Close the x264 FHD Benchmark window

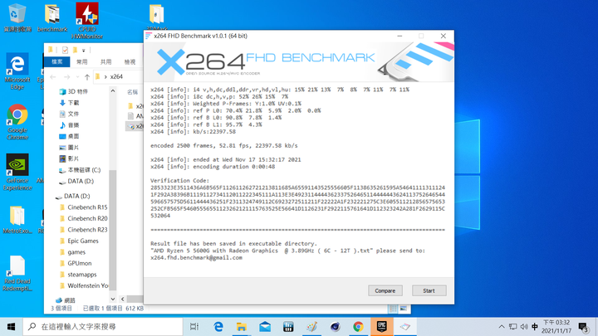(444, 36)
